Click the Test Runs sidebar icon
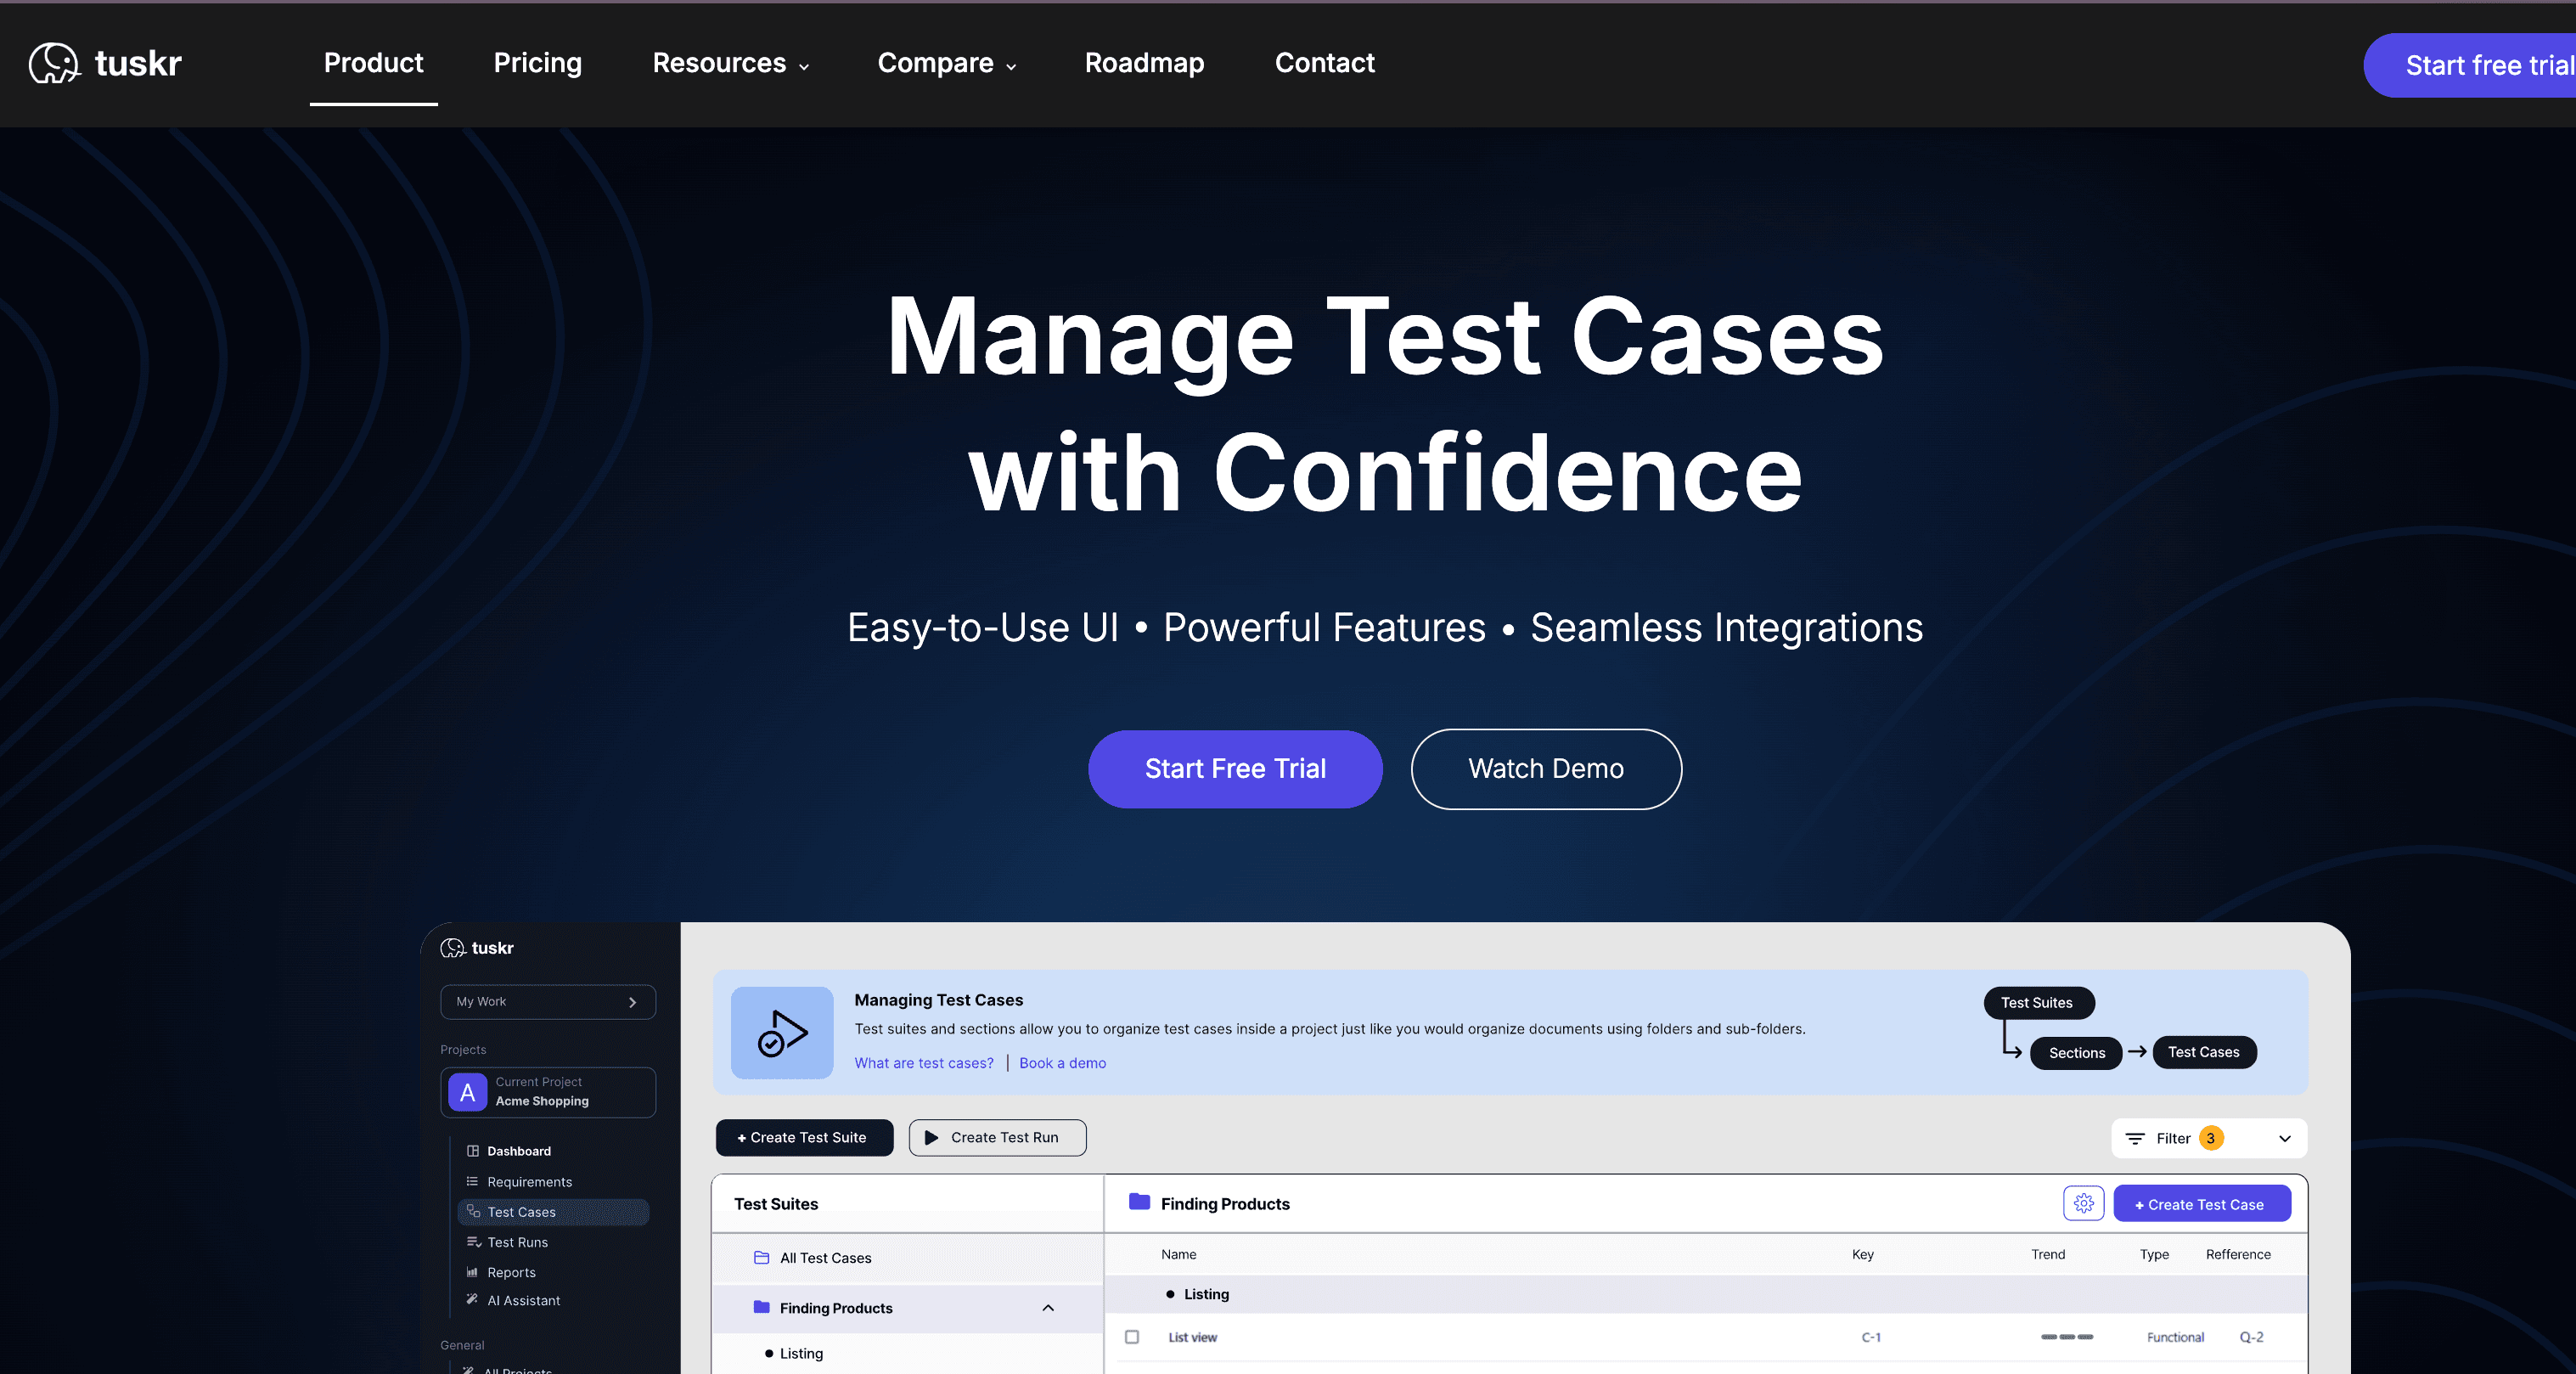2576x1374 pixels. (x=473, y=1242)
